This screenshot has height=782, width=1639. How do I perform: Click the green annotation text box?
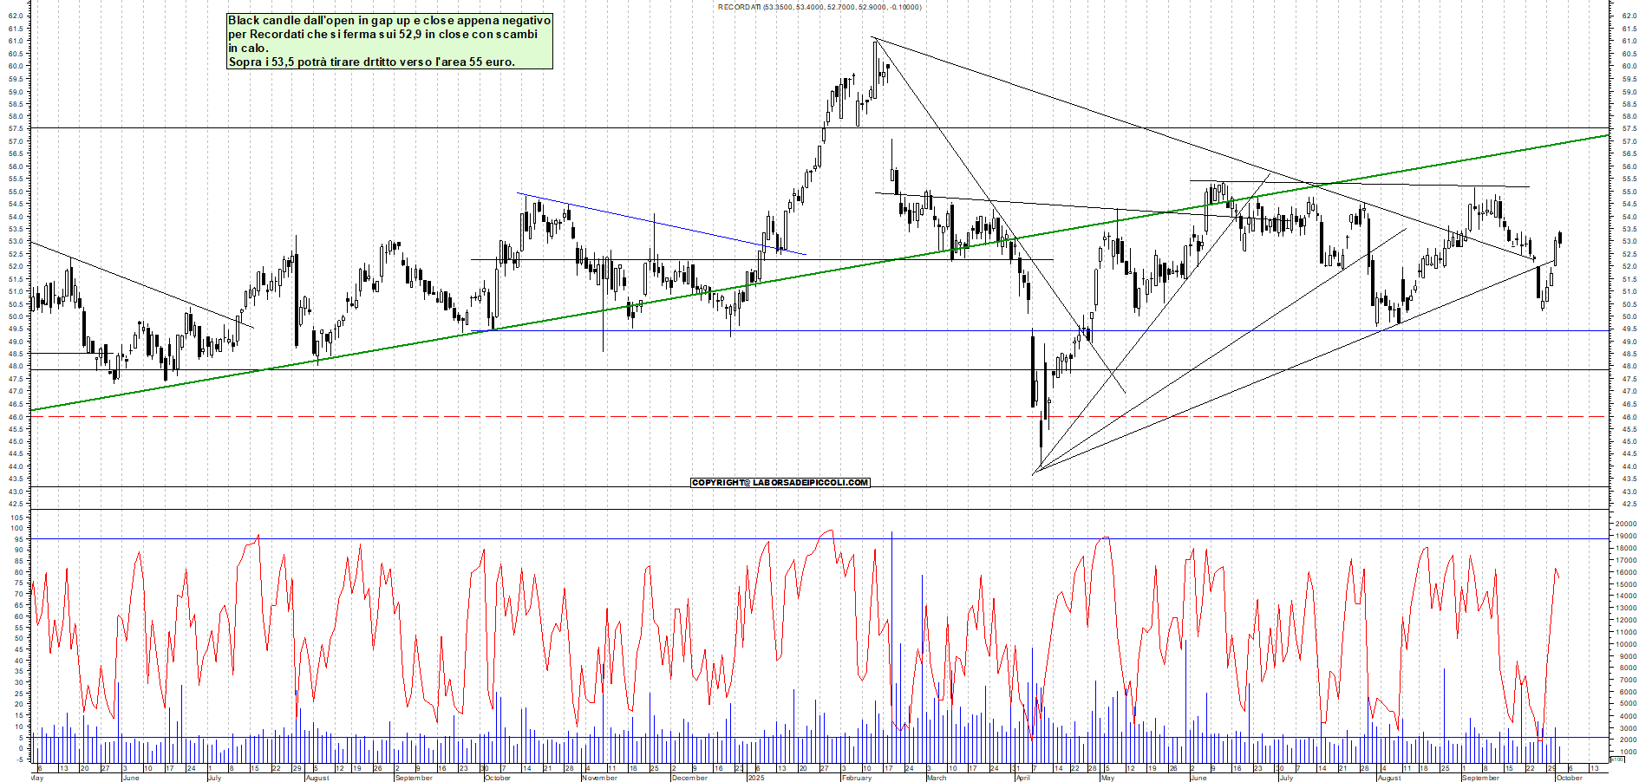[389, 41]
